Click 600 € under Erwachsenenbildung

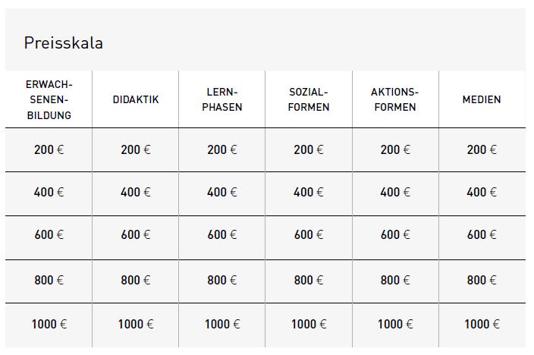pos(49,235)
